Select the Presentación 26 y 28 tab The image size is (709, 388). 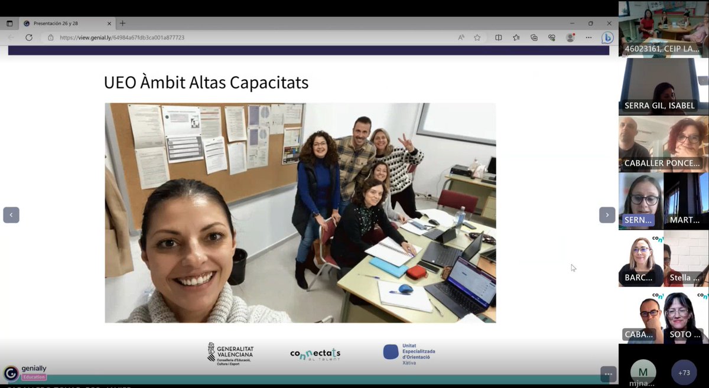click(66, 24)
